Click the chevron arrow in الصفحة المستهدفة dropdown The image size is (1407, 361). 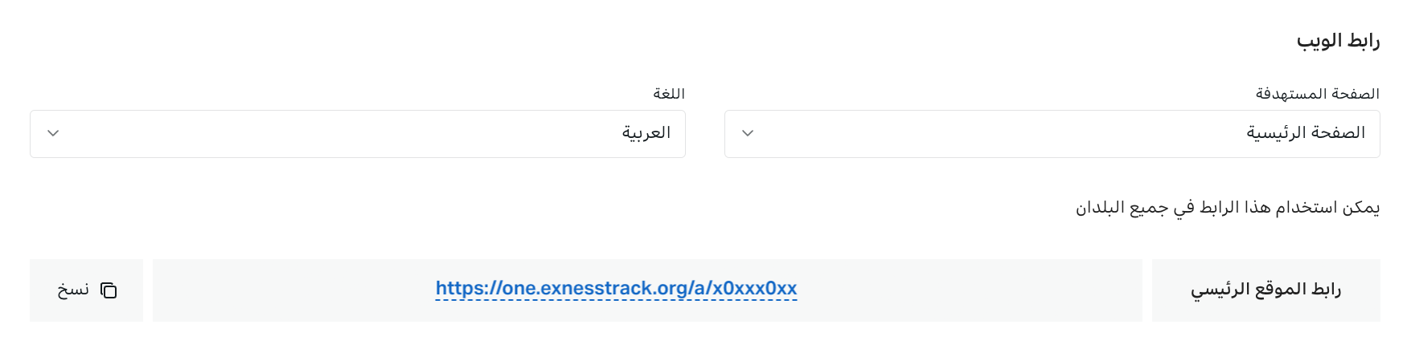coord(748,133)
